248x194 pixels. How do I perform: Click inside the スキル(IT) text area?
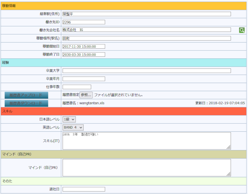tap(147, 141)
